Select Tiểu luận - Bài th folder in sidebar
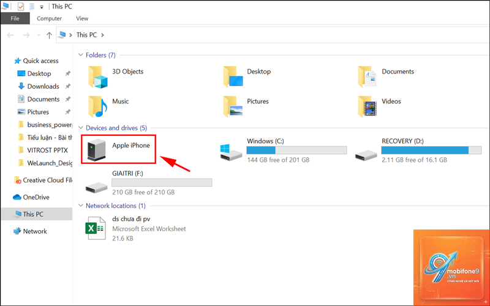 (x=50, y=138)
